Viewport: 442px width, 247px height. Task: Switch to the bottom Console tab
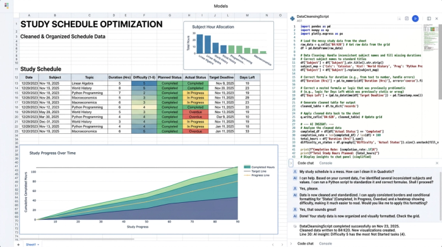[325, 244]
